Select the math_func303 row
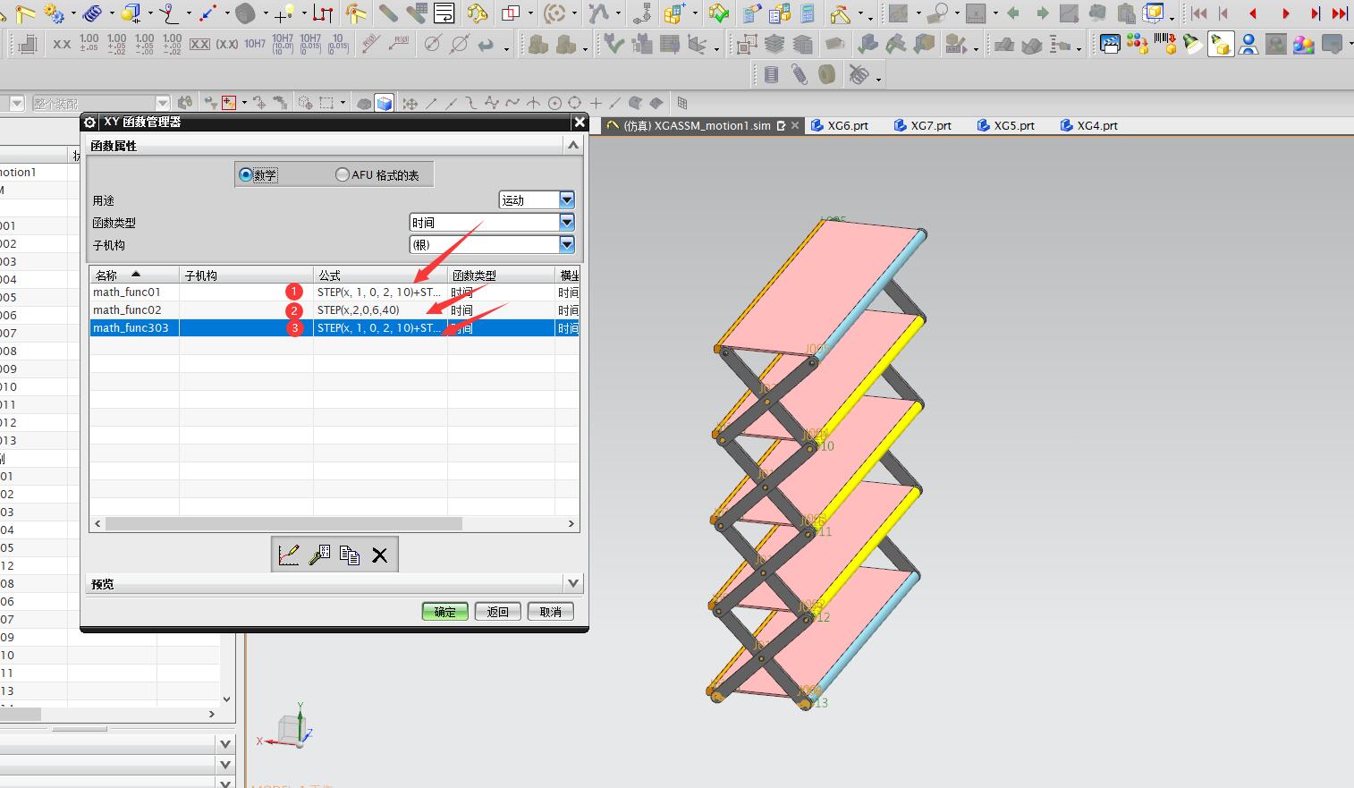 pyautogui.click(x=334, y=327)
